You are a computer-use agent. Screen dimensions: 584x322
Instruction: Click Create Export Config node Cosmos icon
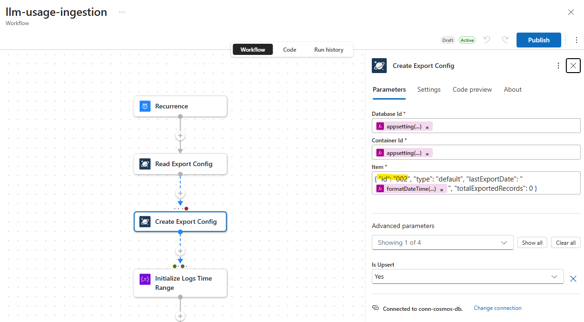coord(145,221)
